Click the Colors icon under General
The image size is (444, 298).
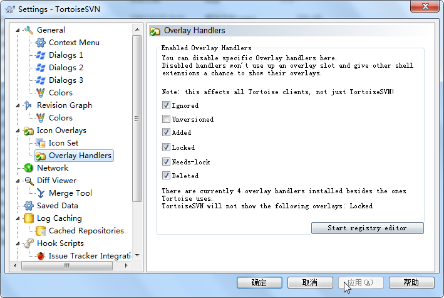(x=41, y=92)
